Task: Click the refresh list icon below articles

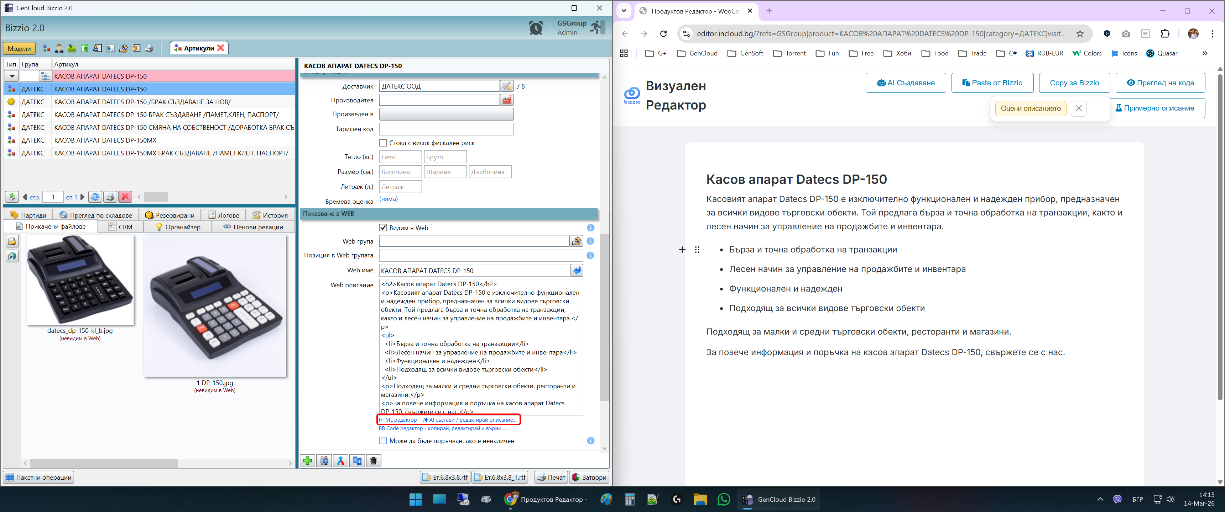Action: [x=95, y=197]
